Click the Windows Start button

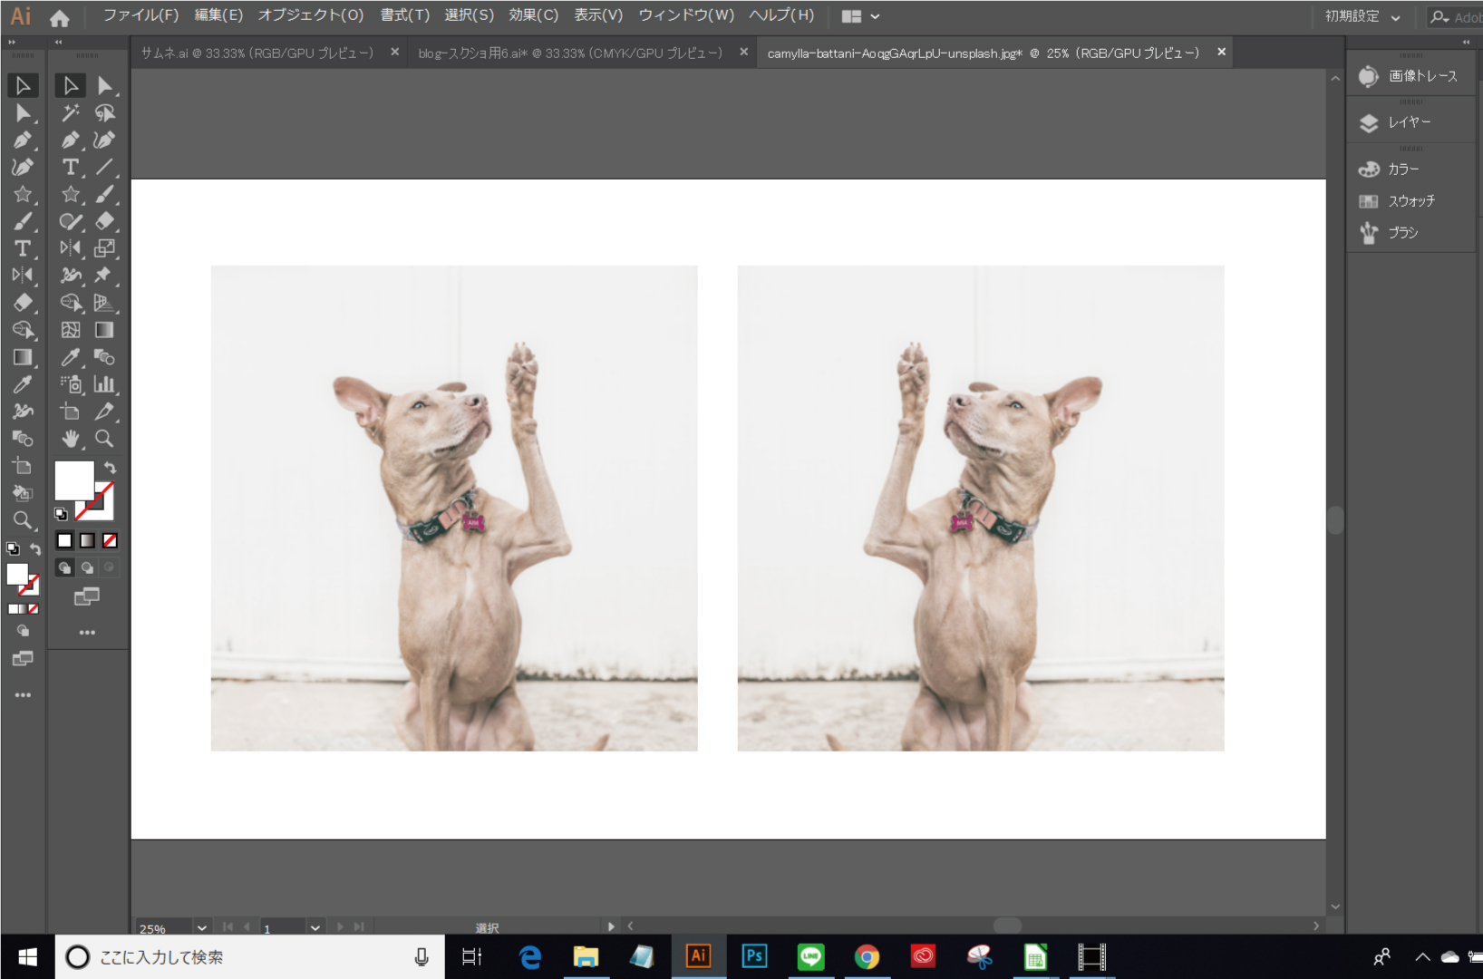pyautogui.click(x=27, y=957)
